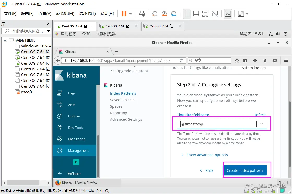Viewport: 292px width, 194px height.
Task: Switch to the third CentOS 7 64 位 tab
Action: click(162, 26)
